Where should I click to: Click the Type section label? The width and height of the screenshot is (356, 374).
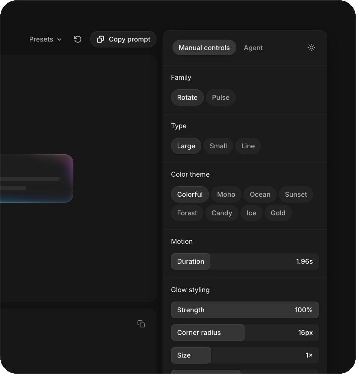coord(179,126)
